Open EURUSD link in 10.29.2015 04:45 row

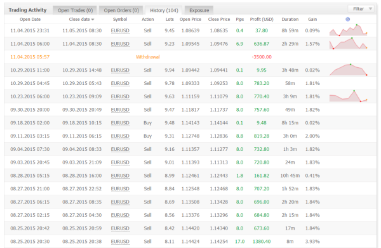[120, 83]
